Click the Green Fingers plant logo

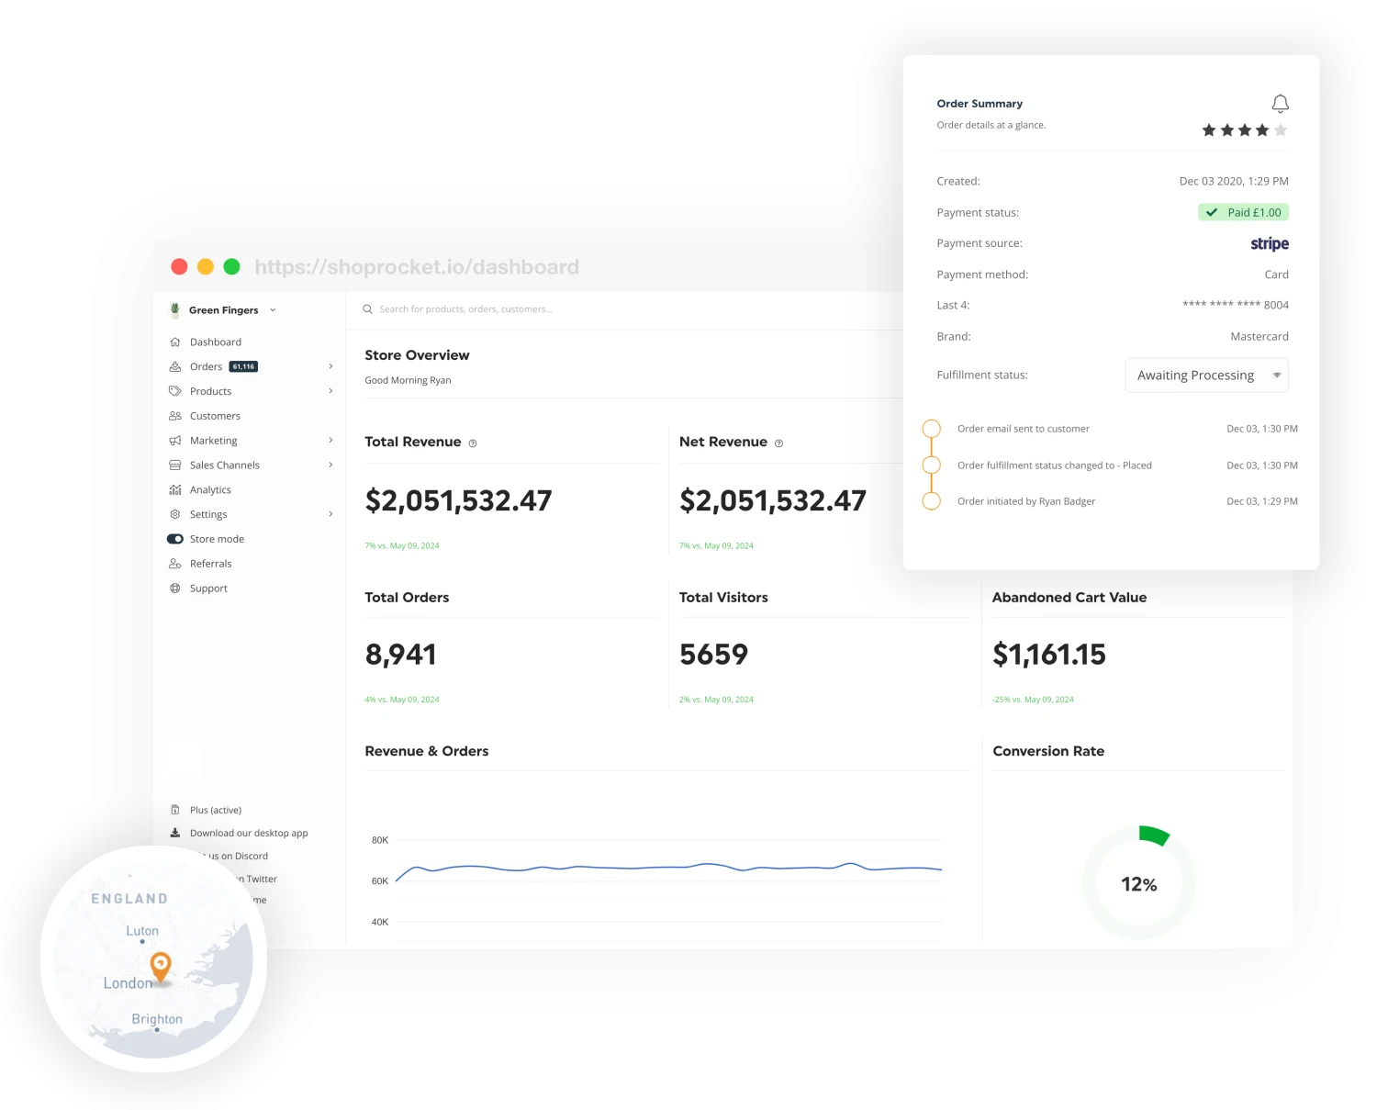pos(175,310)
